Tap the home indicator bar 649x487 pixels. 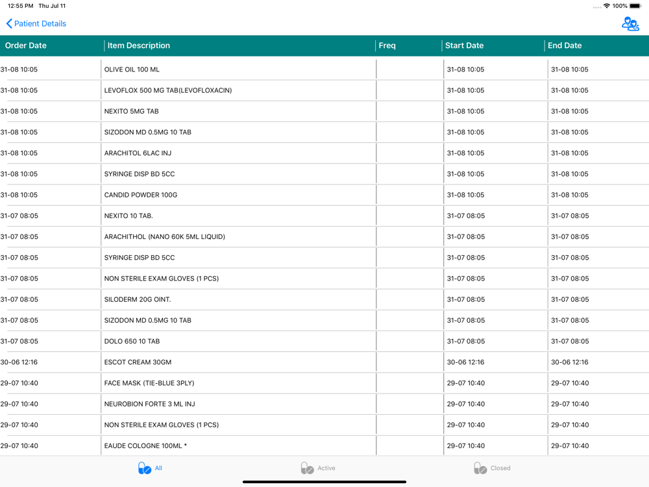point(324,482)
